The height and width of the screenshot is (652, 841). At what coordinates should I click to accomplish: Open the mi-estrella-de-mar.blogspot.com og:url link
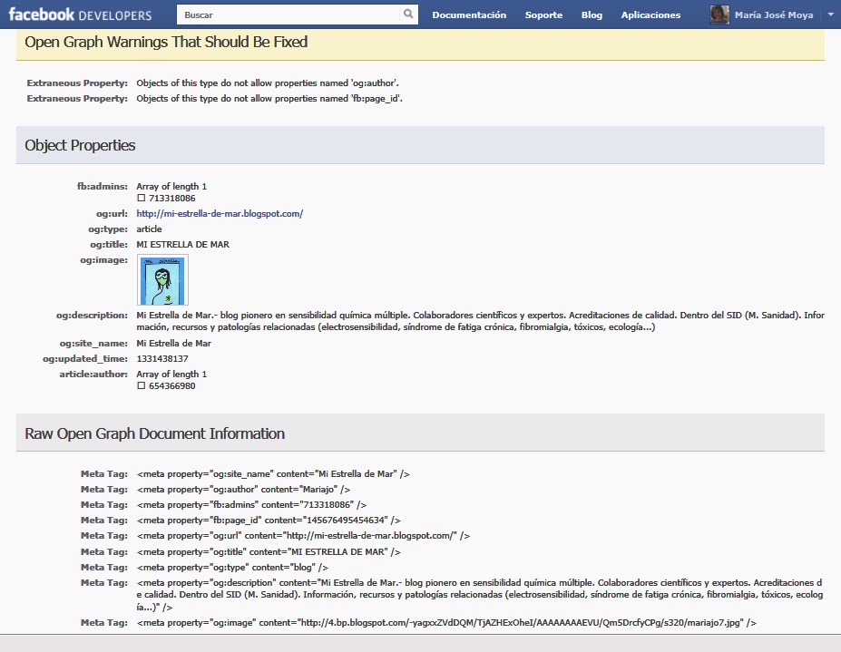tap(220, 213)
